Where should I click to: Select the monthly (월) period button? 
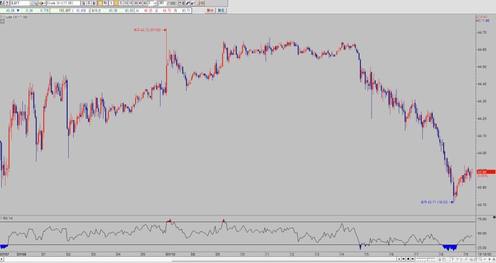94,3
